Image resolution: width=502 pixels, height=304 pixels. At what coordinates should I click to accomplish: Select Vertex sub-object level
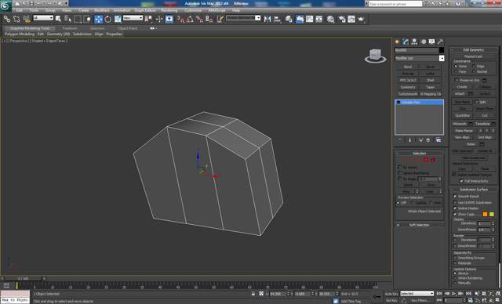coord(405,160)
